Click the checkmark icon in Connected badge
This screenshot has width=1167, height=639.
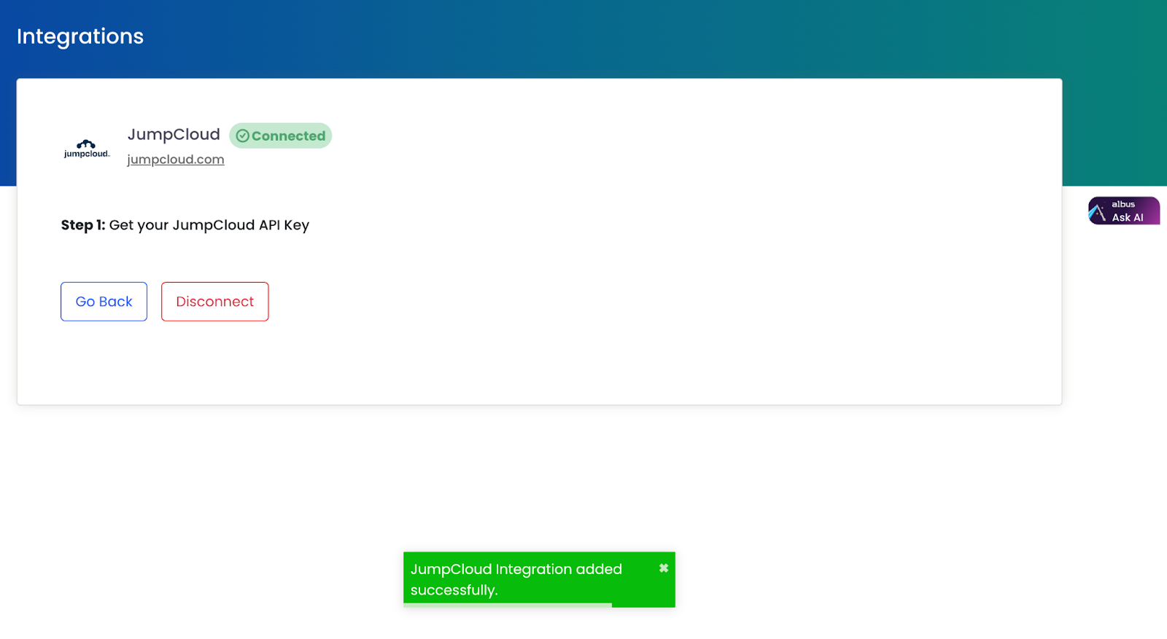(x=243, y=136)
